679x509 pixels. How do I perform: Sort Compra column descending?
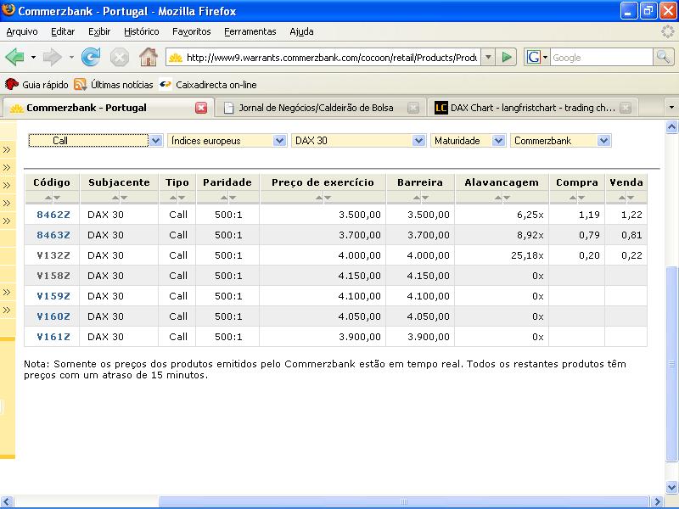581,198
